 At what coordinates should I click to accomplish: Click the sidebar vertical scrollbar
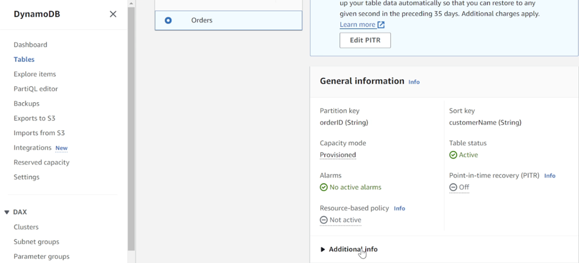point(131,129)
